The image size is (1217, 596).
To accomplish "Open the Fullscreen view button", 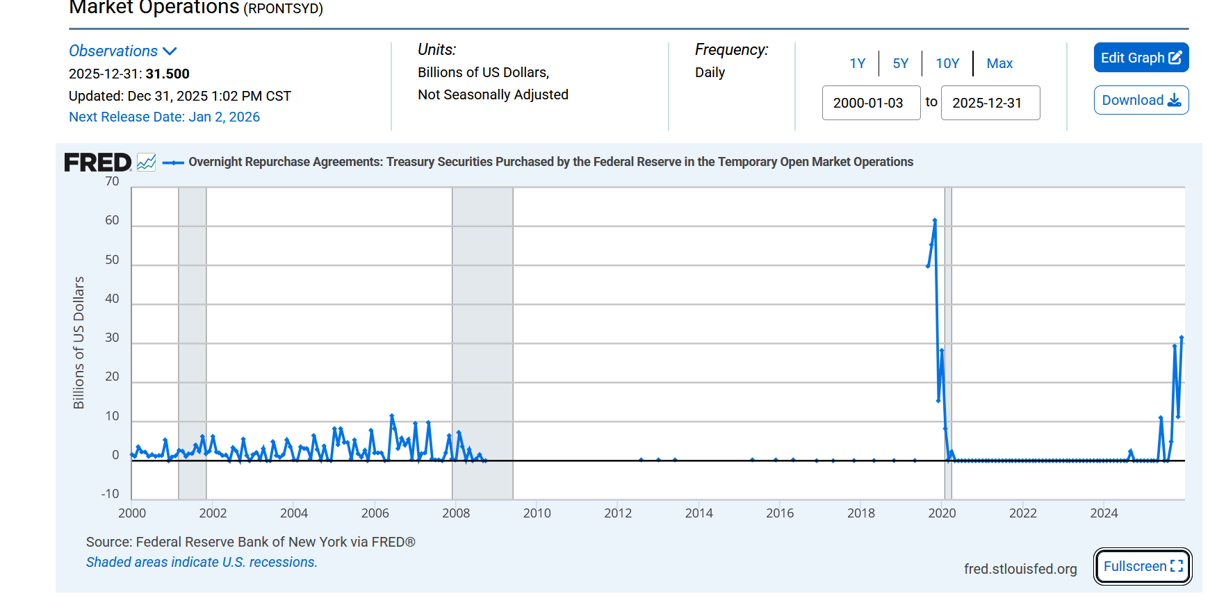I will [1142, 566].
